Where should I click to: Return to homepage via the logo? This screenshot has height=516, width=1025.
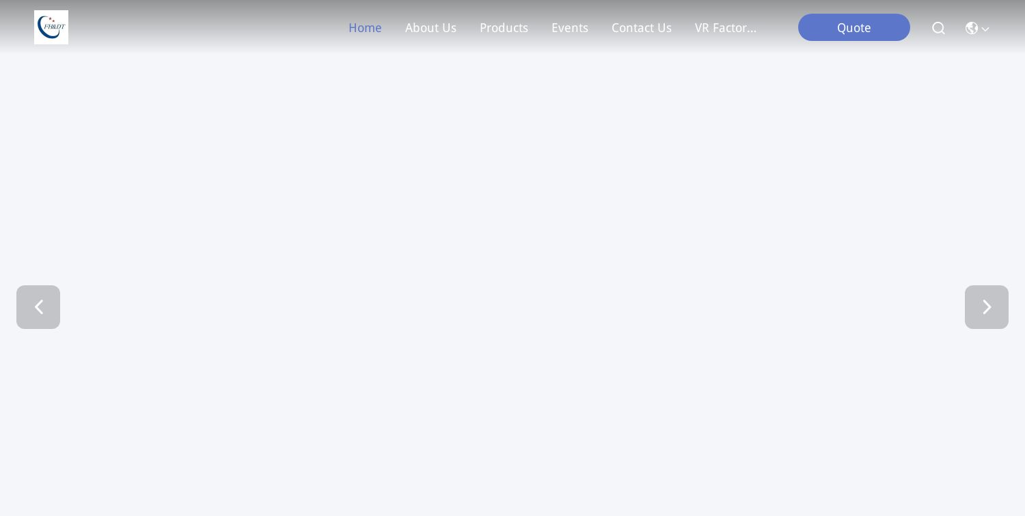click(51, 27)
